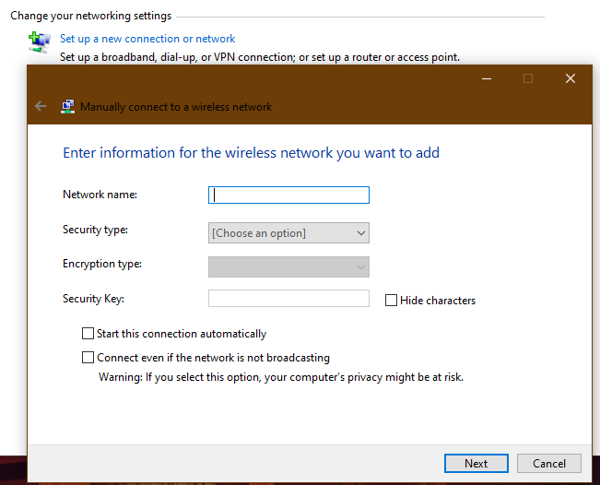Click the Next button
The image size is (600, 485).
[476, 463]
